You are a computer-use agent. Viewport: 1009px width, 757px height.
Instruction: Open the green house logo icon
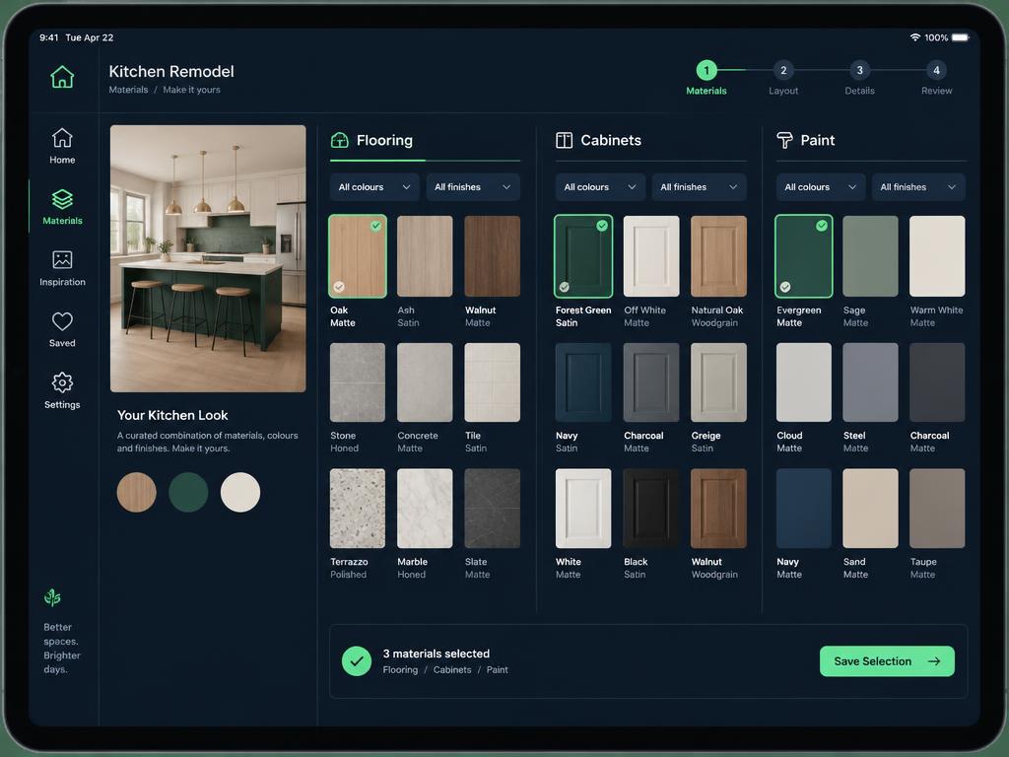click(x=62, y=77)
